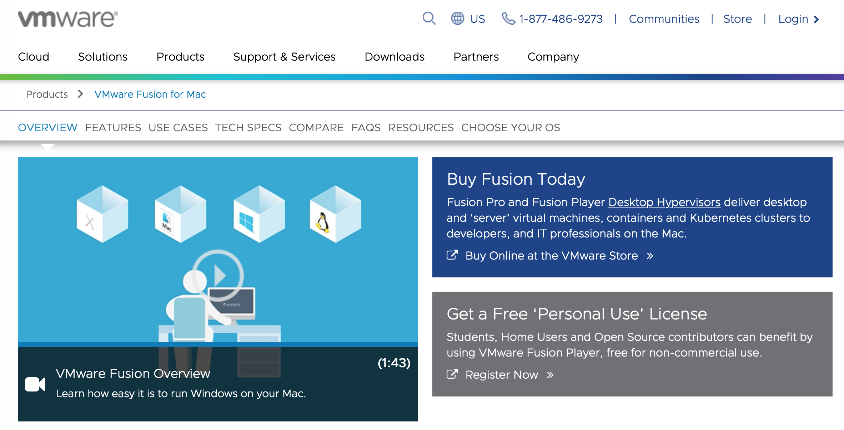
Task: Open the Downloads menu
Action: pyautogui.click(x=395, y=57)
